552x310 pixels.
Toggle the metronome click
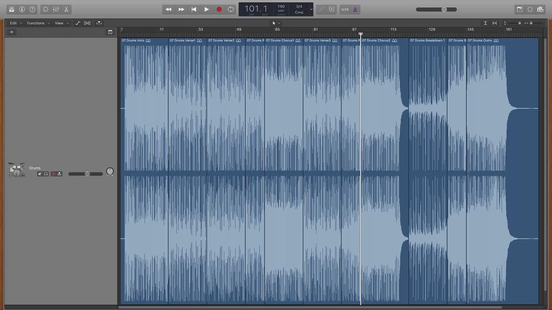pos(355,9)
